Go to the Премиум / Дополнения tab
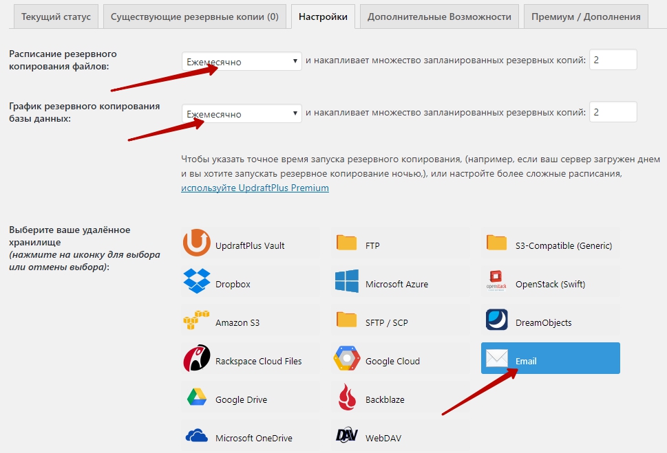 (586, 16)
